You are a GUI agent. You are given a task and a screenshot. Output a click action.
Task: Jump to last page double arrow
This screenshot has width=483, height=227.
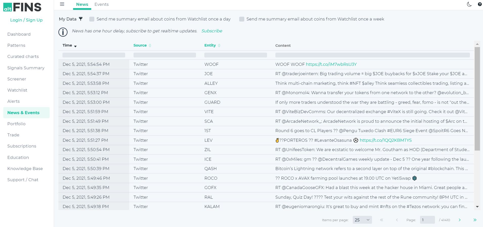475,220
